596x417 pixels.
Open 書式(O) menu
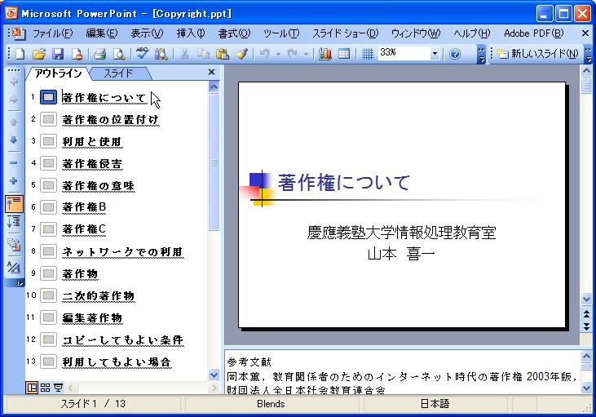pos(234,33)
